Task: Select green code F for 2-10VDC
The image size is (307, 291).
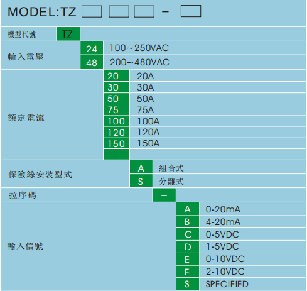Action: (x=188, y=272)
